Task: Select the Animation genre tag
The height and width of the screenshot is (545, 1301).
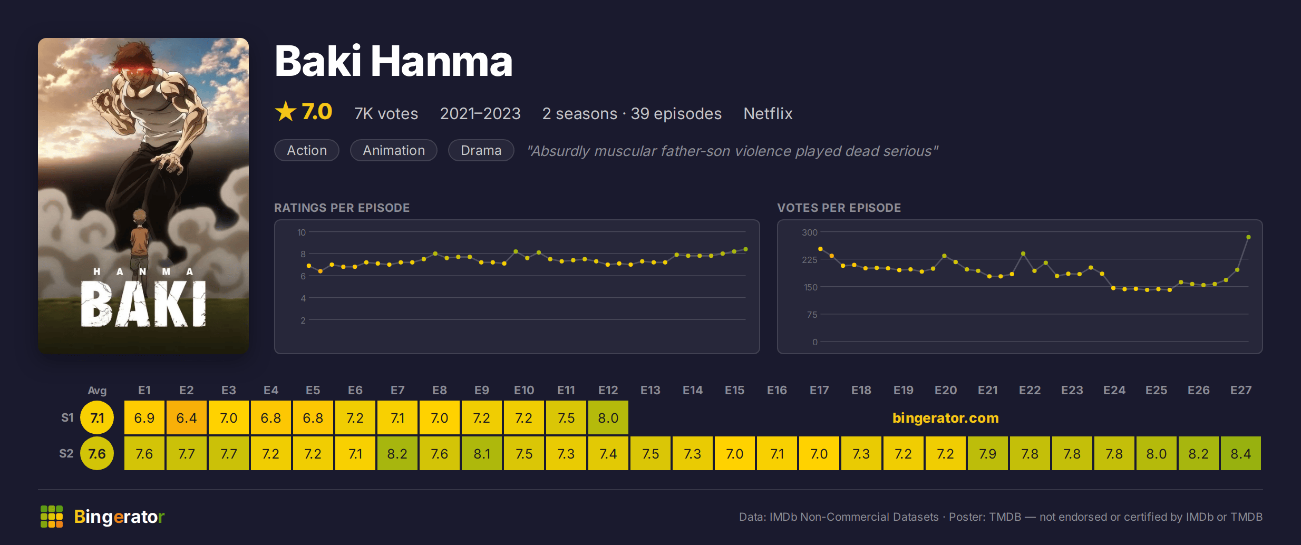Action: [x=394, y=150]
